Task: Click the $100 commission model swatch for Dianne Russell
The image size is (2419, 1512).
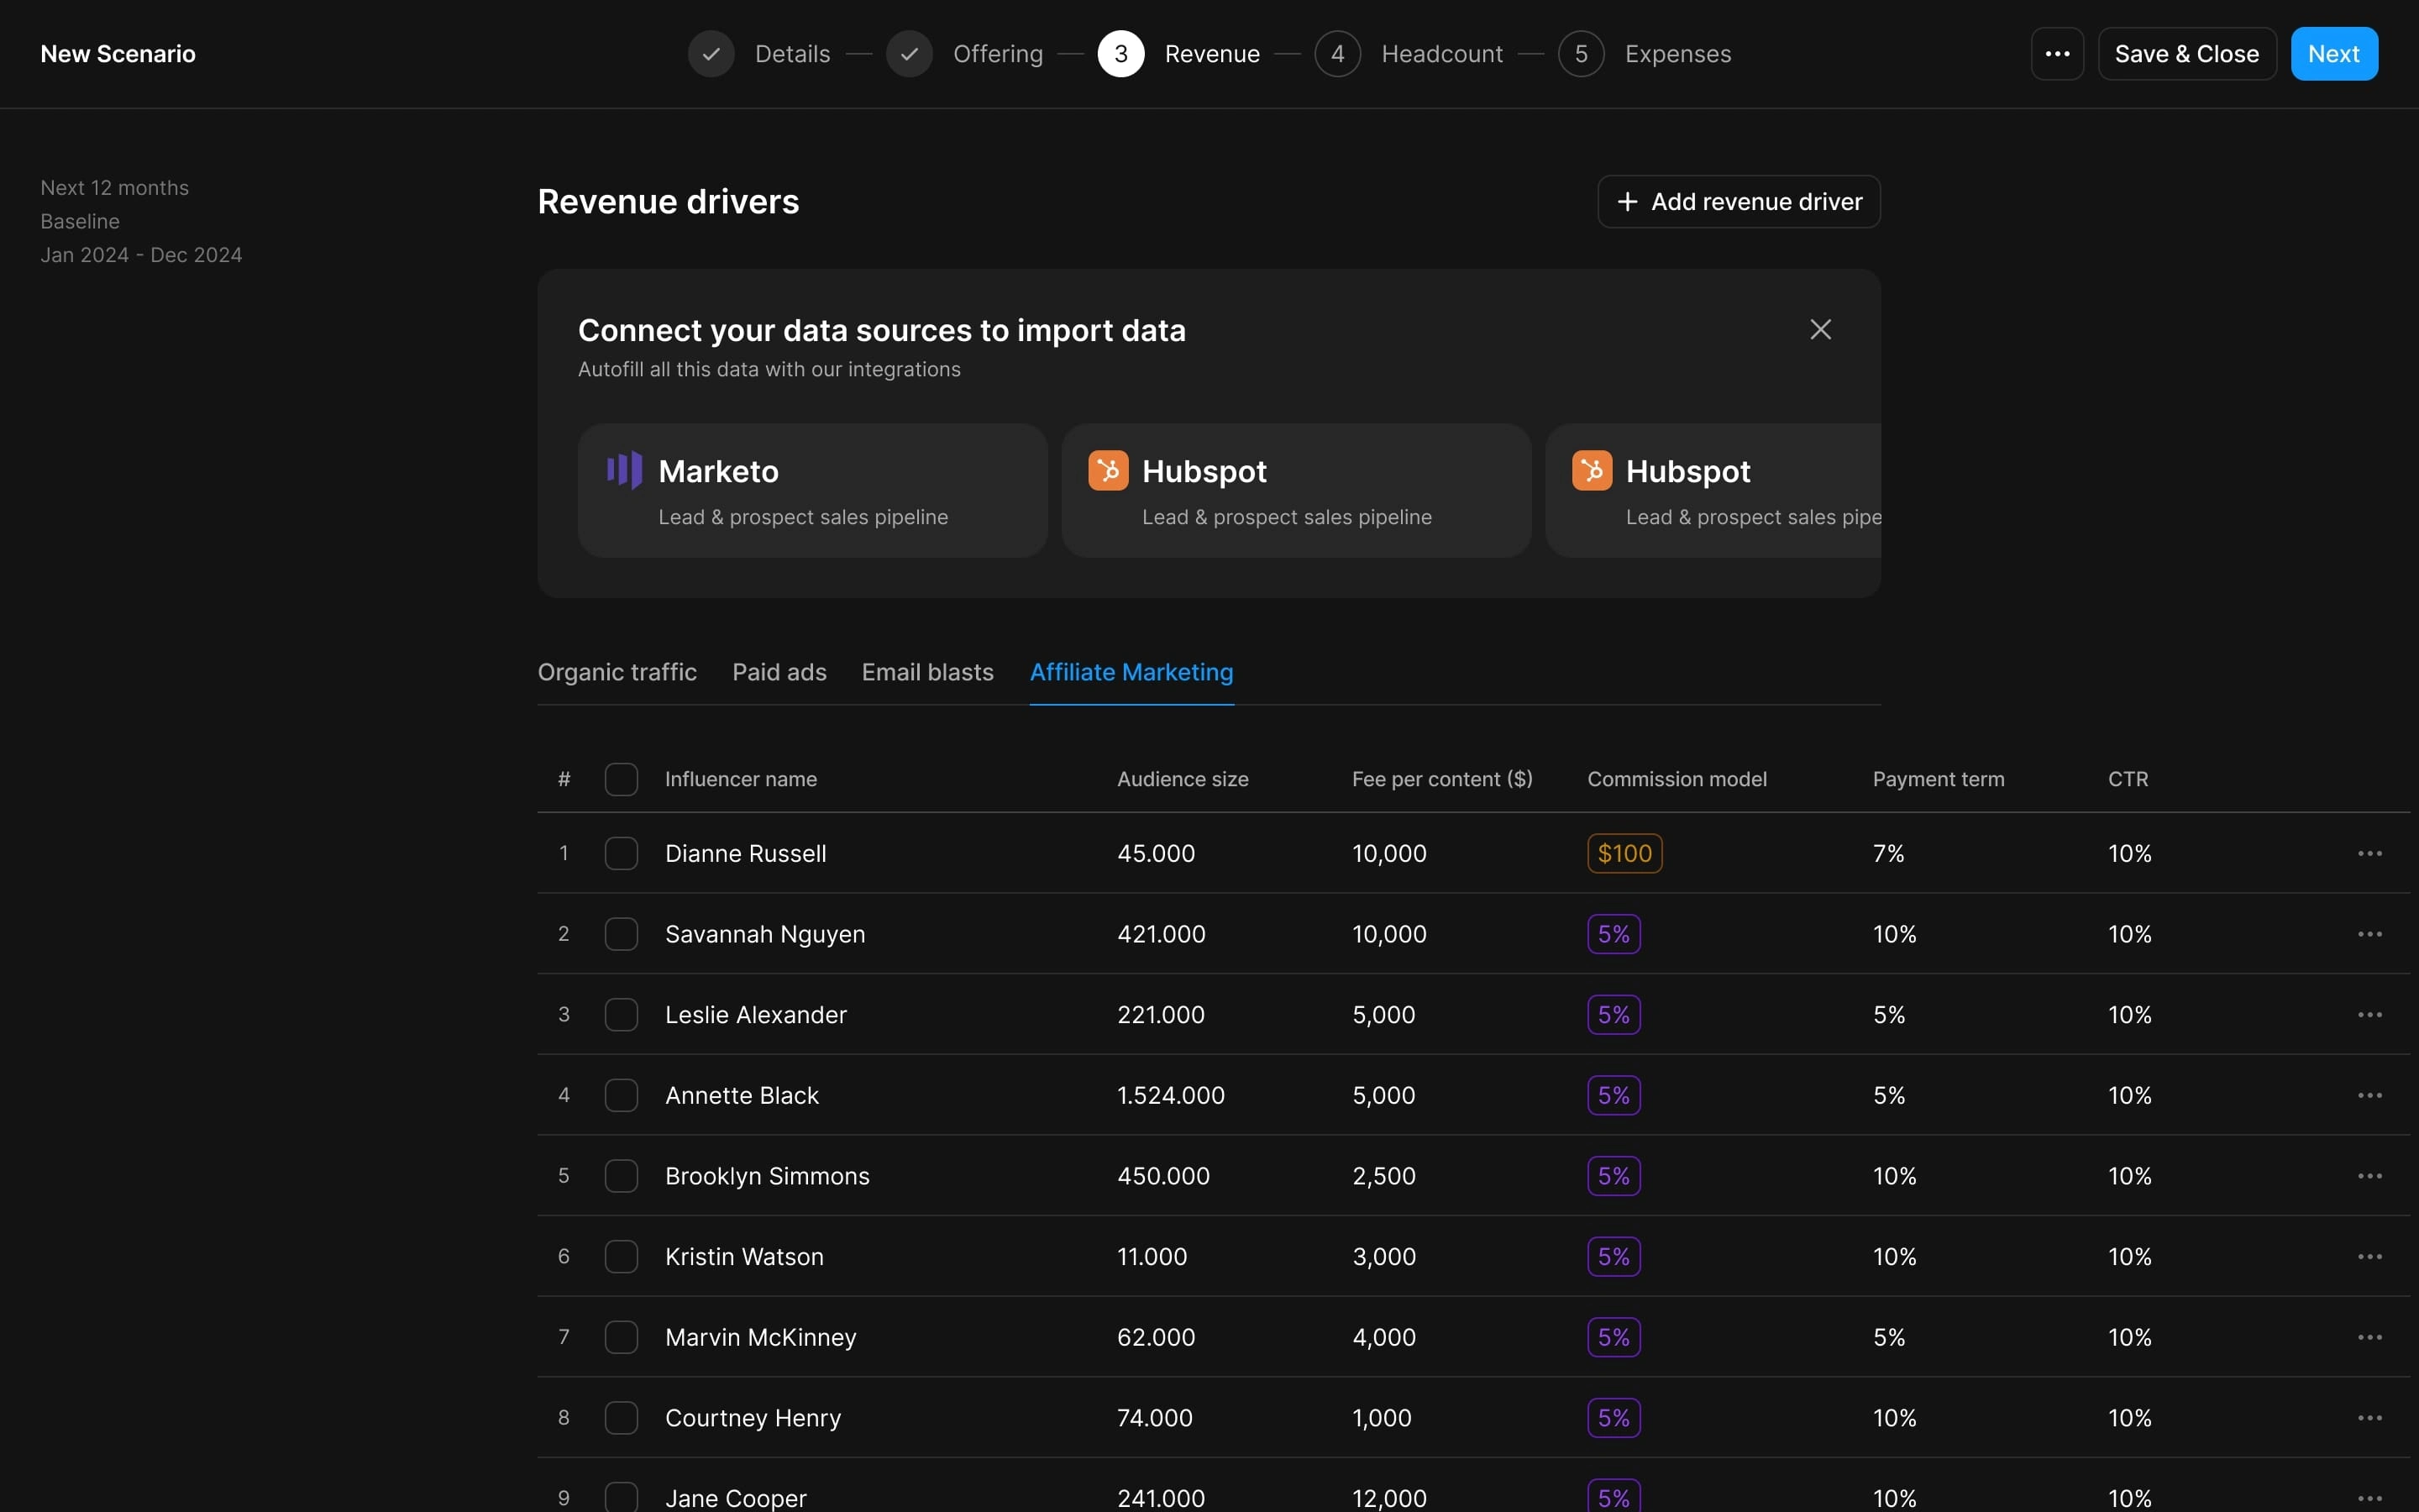Action: point(1621,852)
